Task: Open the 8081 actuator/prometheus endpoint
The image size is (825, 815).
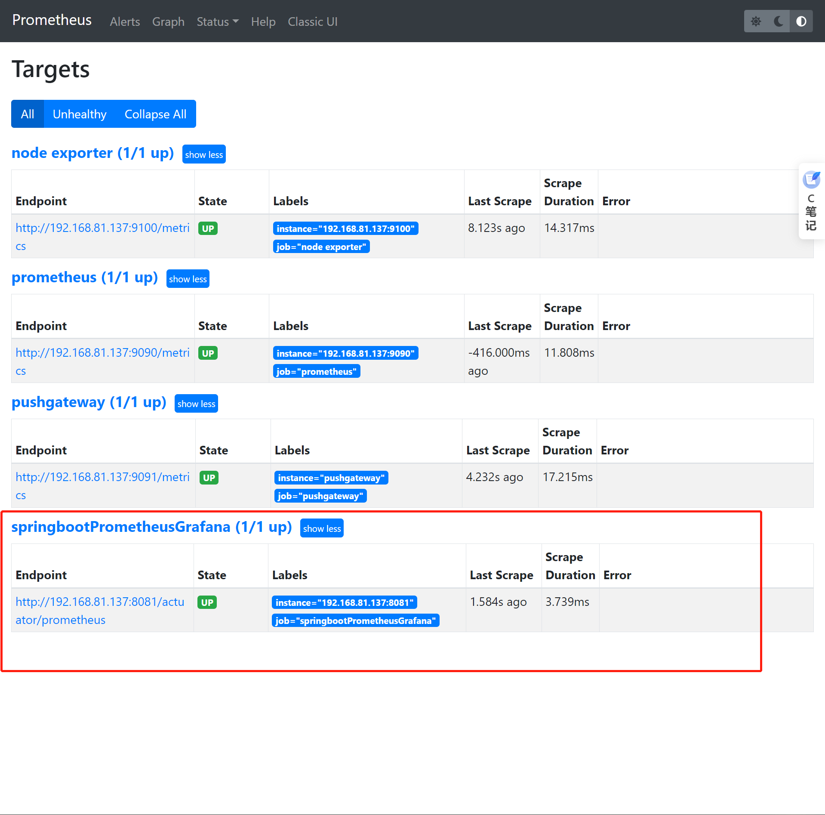Action: pyautogui.click(x=100, y=611)
